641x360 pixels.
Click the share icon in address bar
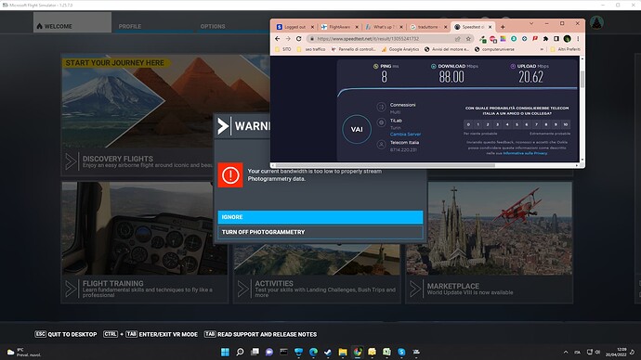(457, 39)
